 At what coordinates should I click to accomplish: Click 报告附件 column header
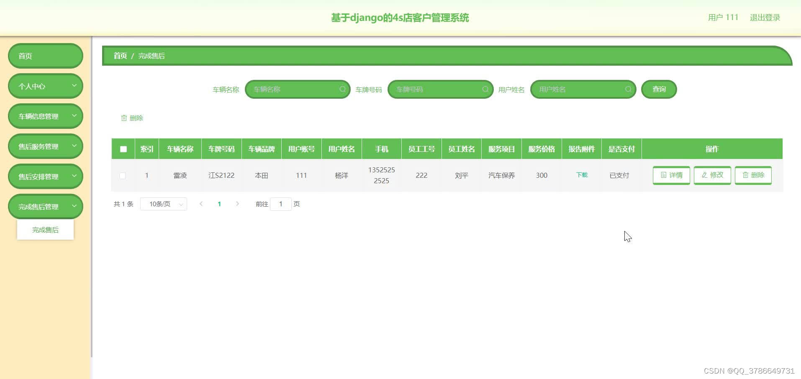(x=581, y=149)
